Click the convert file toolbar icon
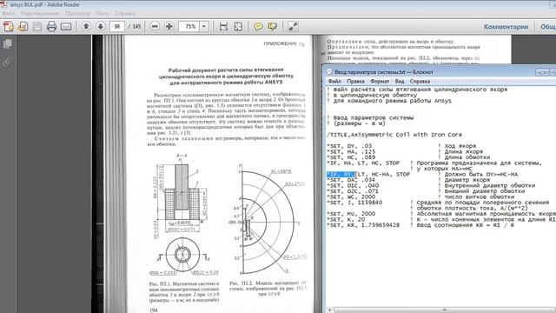 coord(23,27)
